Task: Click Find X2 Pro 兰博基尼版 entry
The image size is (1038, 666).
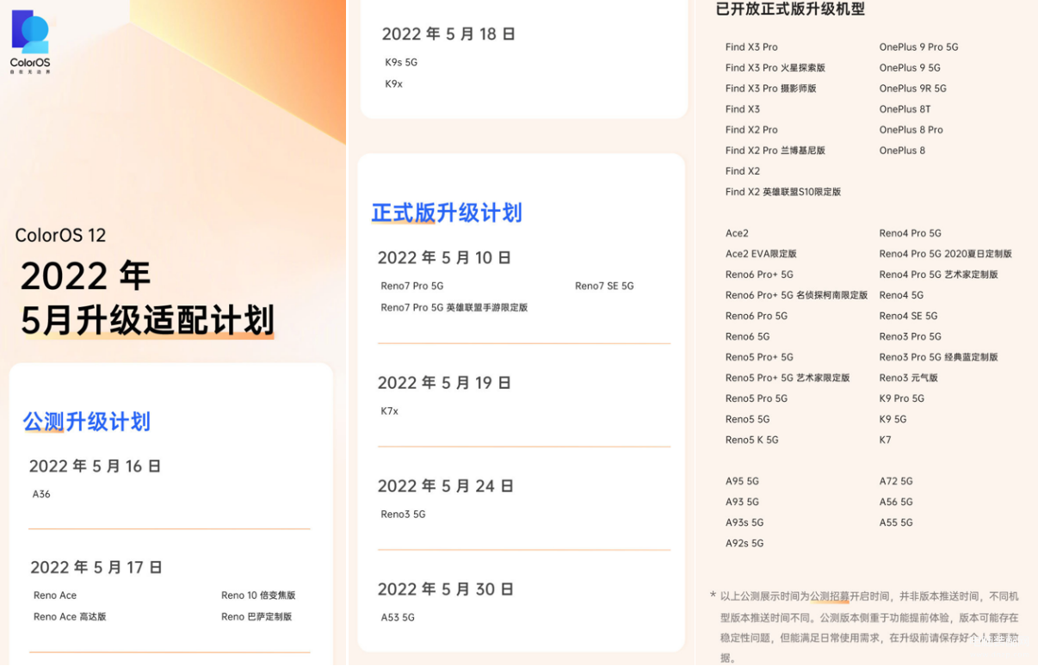Action: click(x=775, y=151)
